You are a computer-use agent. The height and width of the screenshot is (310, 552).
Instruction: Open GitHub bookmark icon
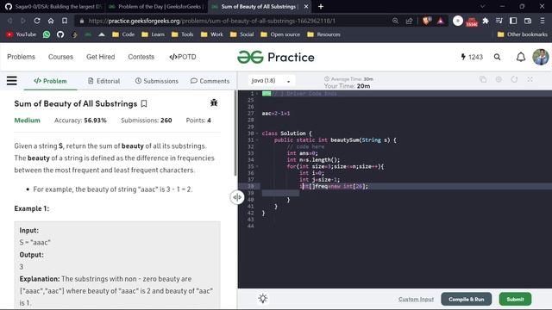[60, 34]
